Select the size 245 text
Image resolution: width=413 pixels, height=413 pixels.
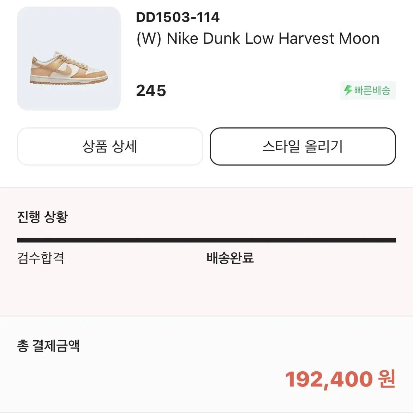click(x=151, y=91)
